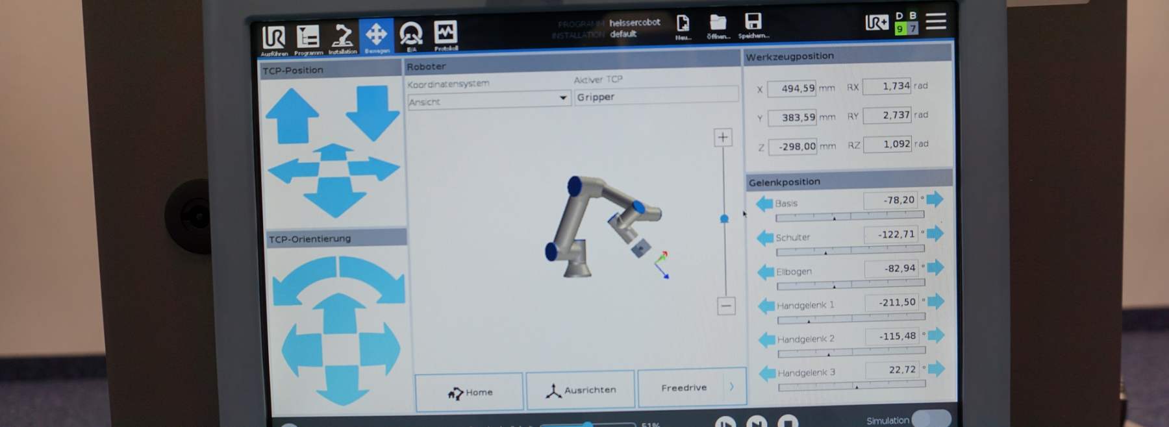Click the Home button
The width and height of the screenshot is (1169, 427).
[x=469, y=392]
